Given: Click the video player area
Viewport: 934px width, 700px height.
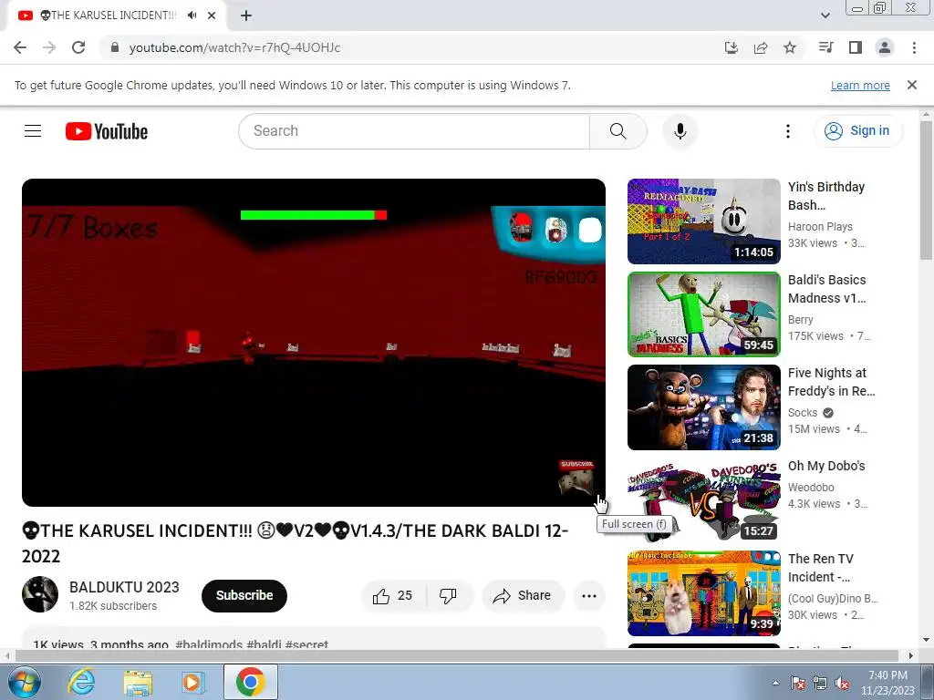Looking at the screenshot, I should click(314, 343).
